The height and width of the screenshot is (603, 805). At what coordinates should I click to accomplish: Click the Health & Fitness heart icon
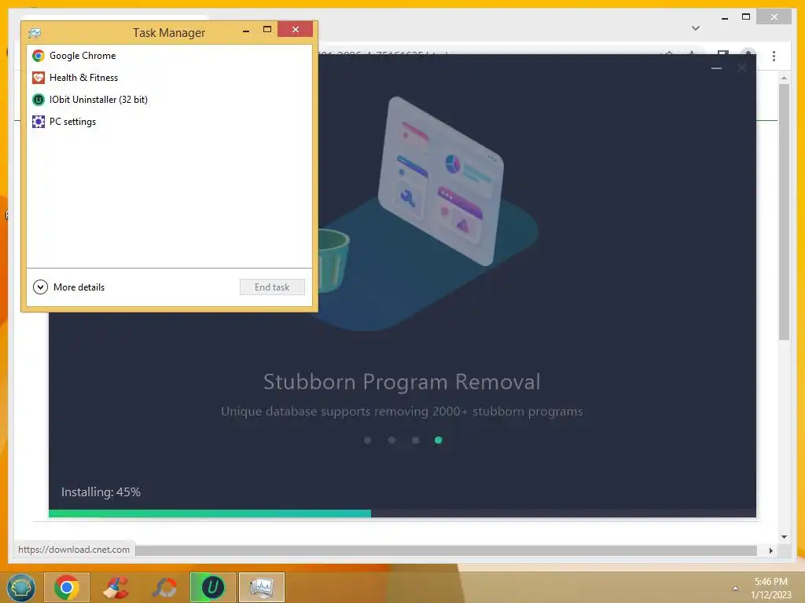tap(39, 78)
